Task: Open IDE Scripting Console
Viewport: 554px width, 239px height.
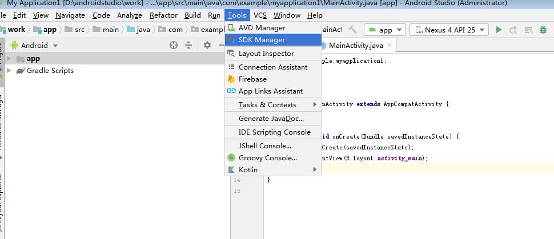Action: tap(273, 132)
